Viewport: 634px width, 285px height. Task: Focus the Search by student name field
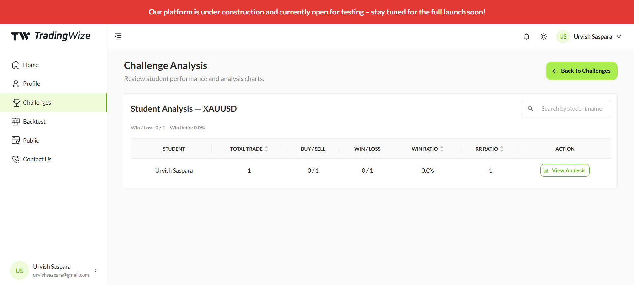coord(566,109)
